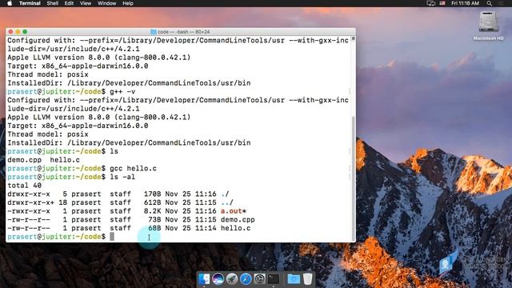512x288 pixels.
Task: Click the US flag input source icon
Action: coord(442,3)
